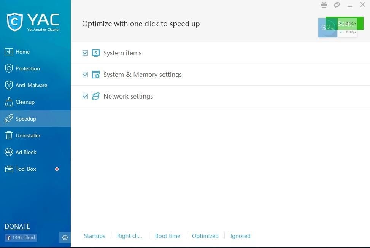The width and height of the screenshot is (370, 248).
Task: Close the YAC window
Action: pos(363,5)
